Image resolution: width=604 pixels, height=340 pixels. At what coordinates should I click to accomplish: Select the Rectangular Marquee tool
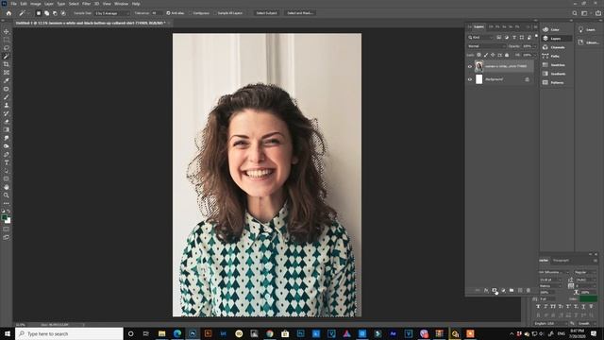[x=7, y=40]
